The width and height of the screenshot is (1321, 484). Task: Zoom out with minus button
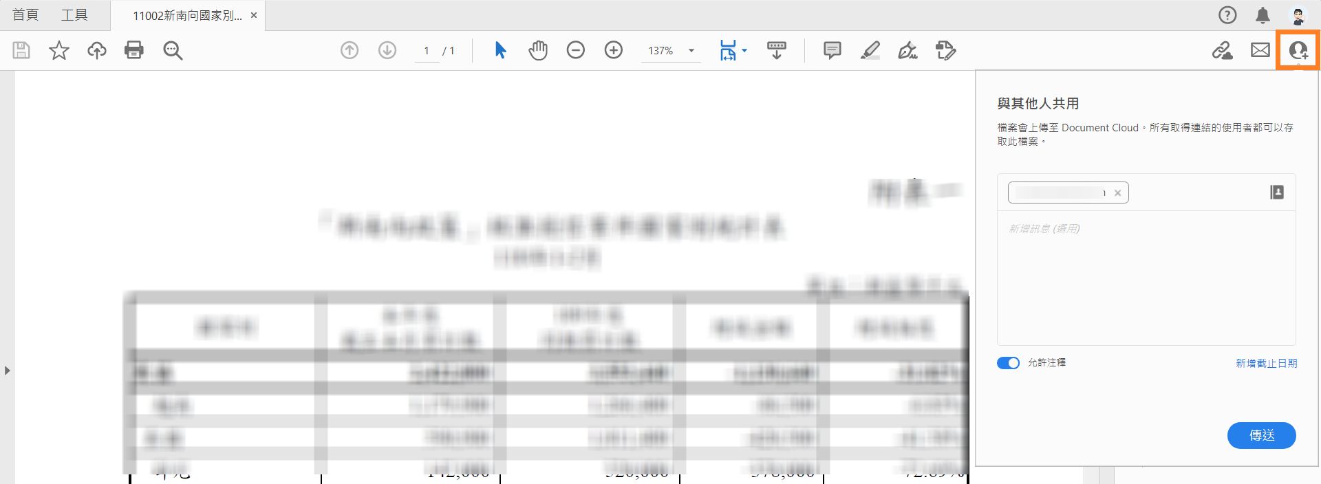[576, 50]
